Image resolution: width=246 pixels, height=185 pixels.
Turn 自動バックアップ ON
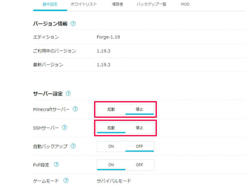(x=111, y=146)
